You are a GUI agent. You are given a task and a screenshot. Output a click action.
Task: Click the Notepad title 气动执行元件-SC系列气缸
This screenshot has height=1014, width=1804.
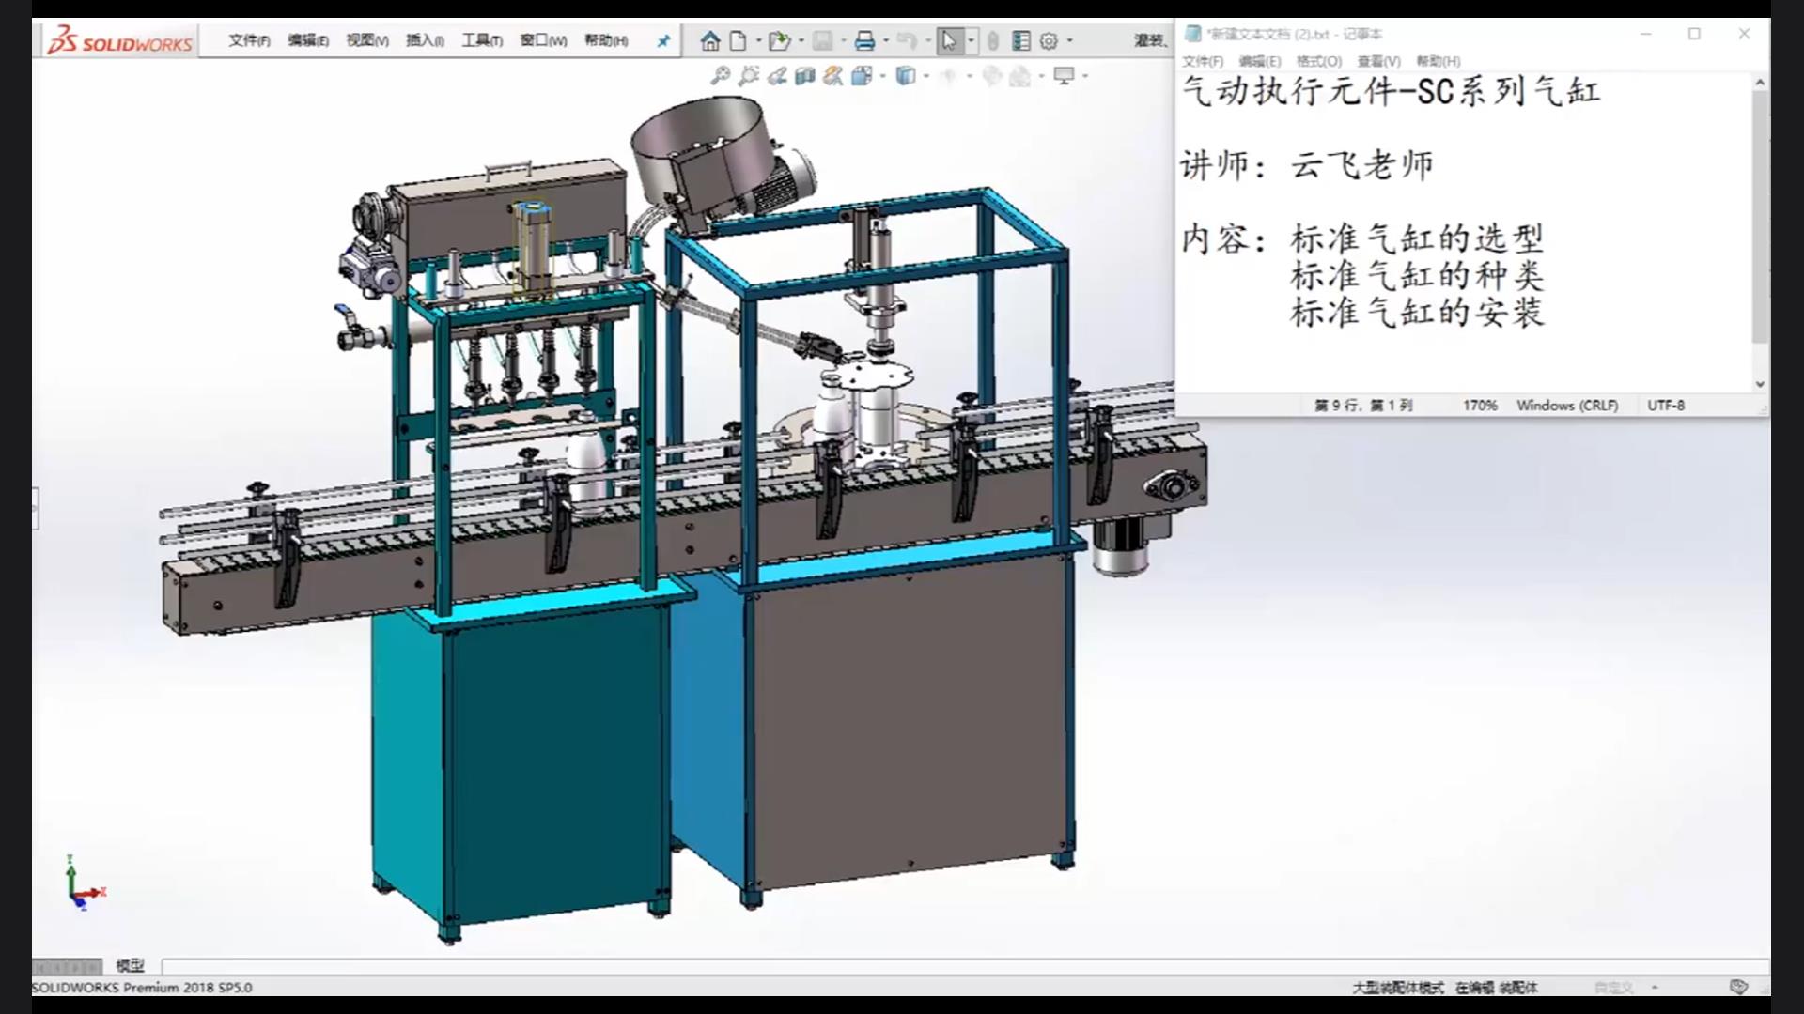1391,91
